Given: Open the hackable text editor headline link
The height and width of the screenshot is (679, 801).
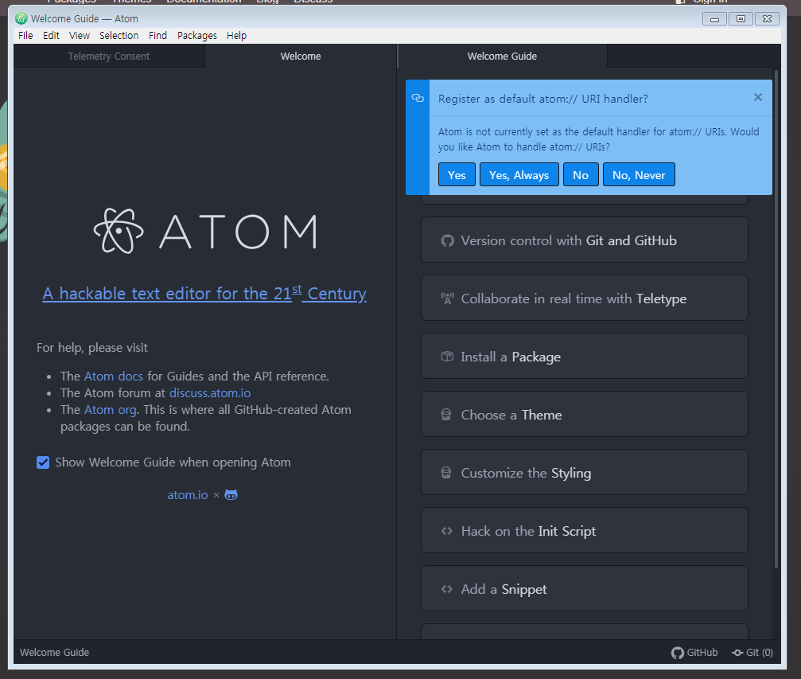Looking at the screenshot, I should tap(204, 294).
